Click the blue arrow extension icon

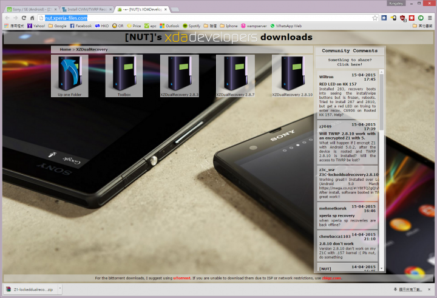tap(384, 18)
